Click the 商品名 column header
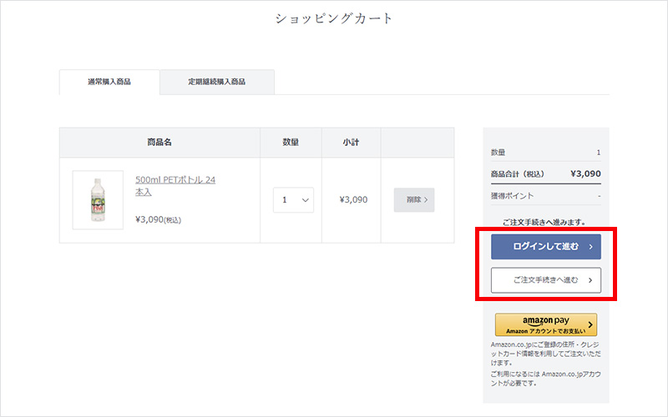The height and width of the screenshot is (417, 668). coord(159,143)
